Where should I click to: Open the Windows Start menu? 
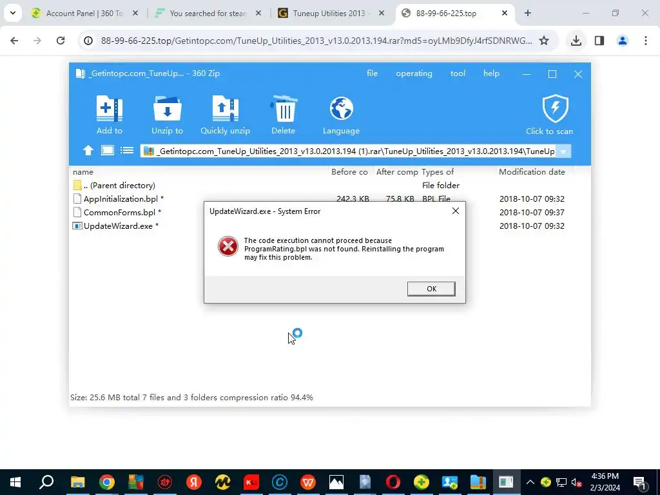click(x=15, y=482)
